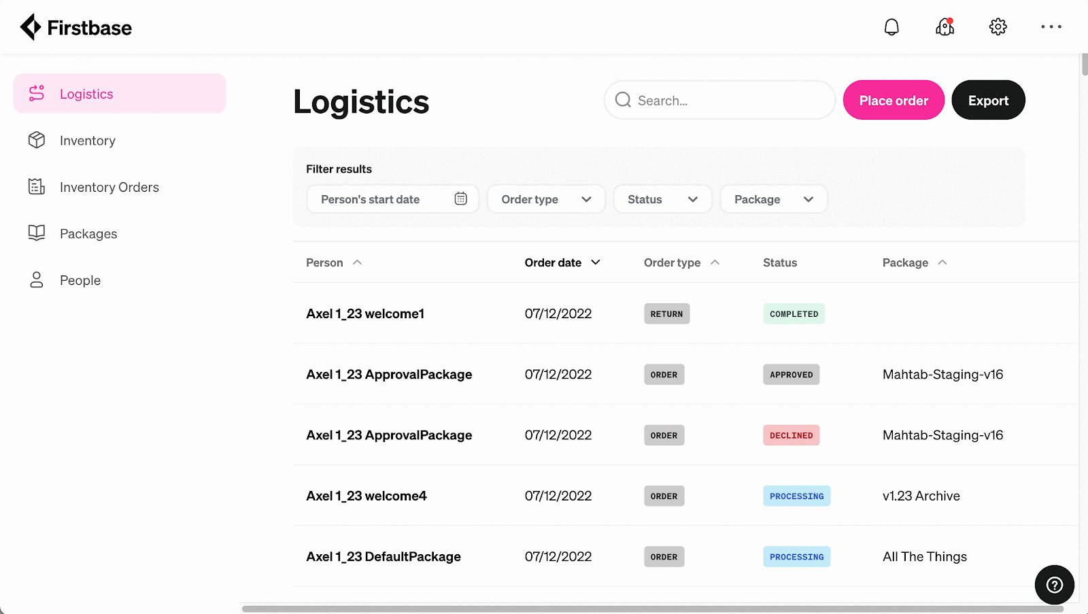Open Axel 1_23 ApprovalPackage with DECLINED status
The width and height of the screenshot is (1088, 614).
(685, 435)
